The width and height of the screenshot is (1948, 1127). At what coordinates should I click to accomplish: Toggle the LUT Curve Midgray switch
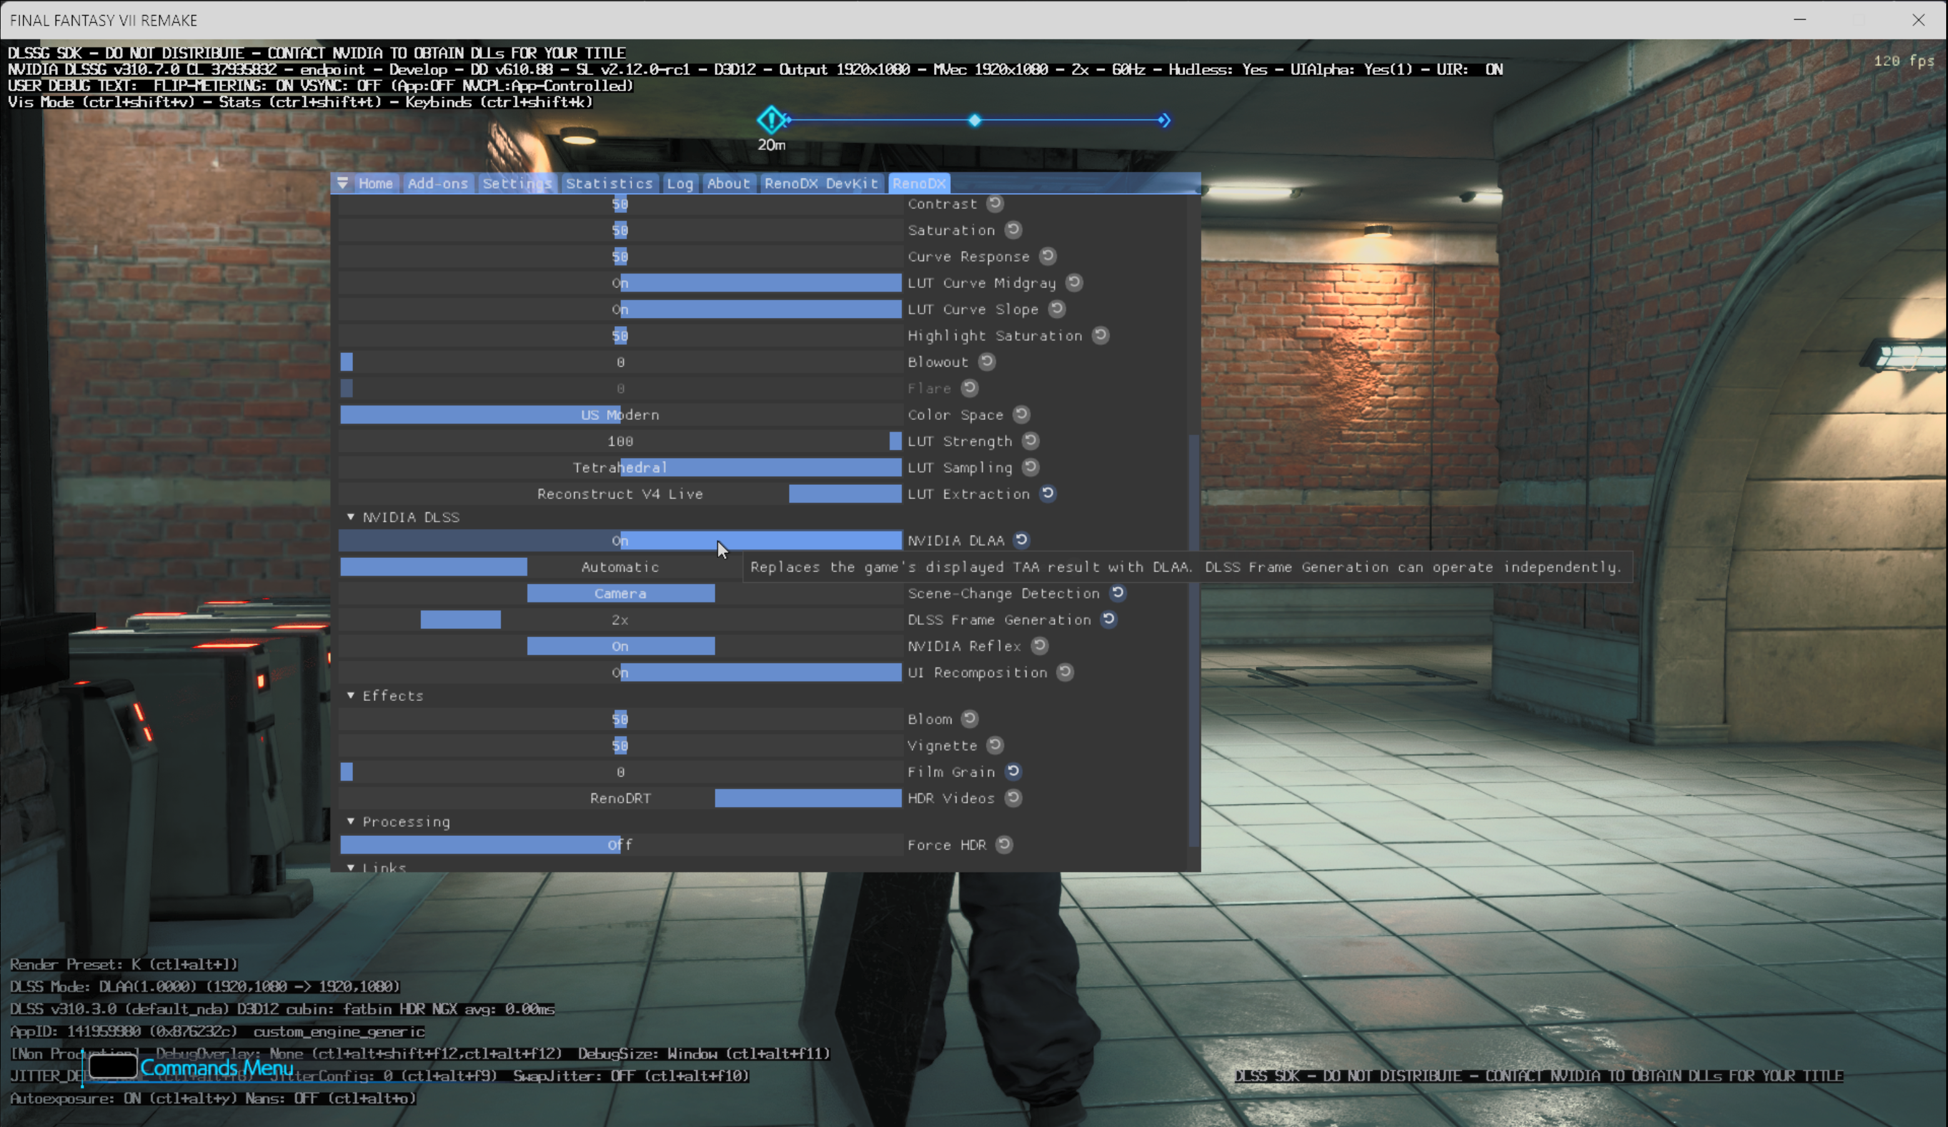(x=621, y=283)
